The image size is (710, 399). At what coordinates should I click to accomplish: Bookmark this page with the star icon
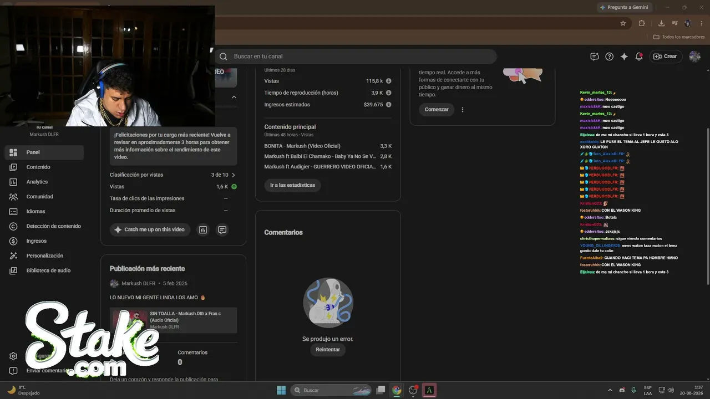[x=623, y=23]
